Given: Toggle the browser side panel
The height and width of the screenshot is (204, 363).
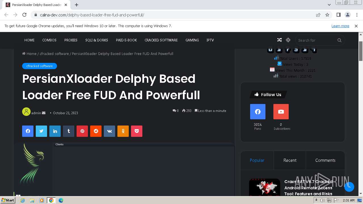Looking at the screenshot, I should (338, 15).
